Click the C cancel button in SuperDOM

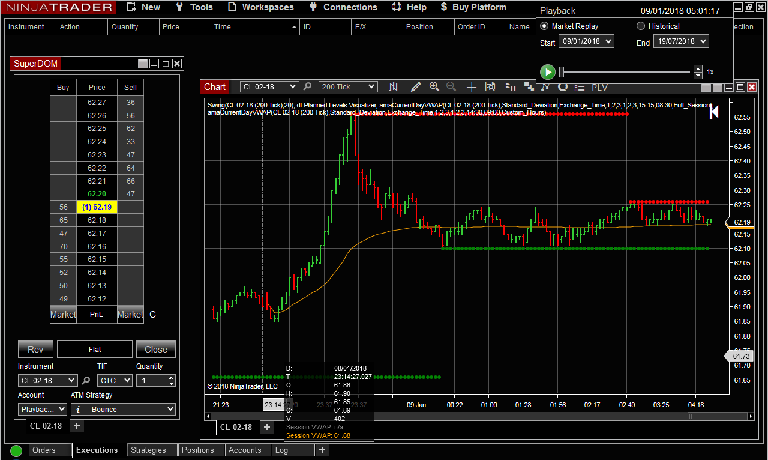[152, 315]
